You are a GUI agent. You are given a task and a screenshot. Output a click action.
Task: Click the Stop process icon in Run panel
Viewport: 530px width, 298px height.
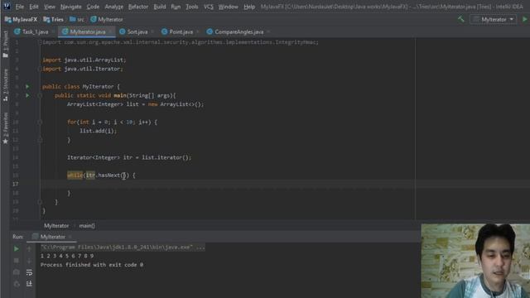(17, 261)
